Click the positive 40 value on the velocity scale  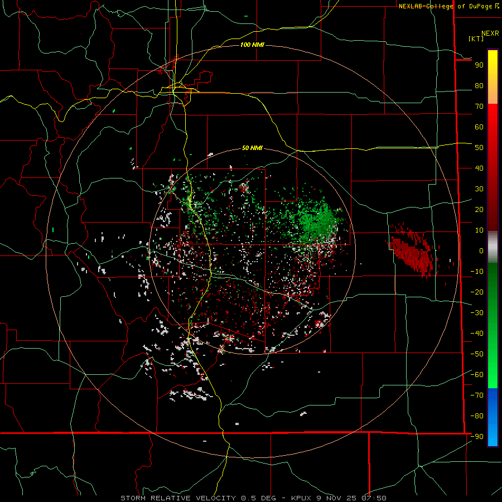(479, 168)
